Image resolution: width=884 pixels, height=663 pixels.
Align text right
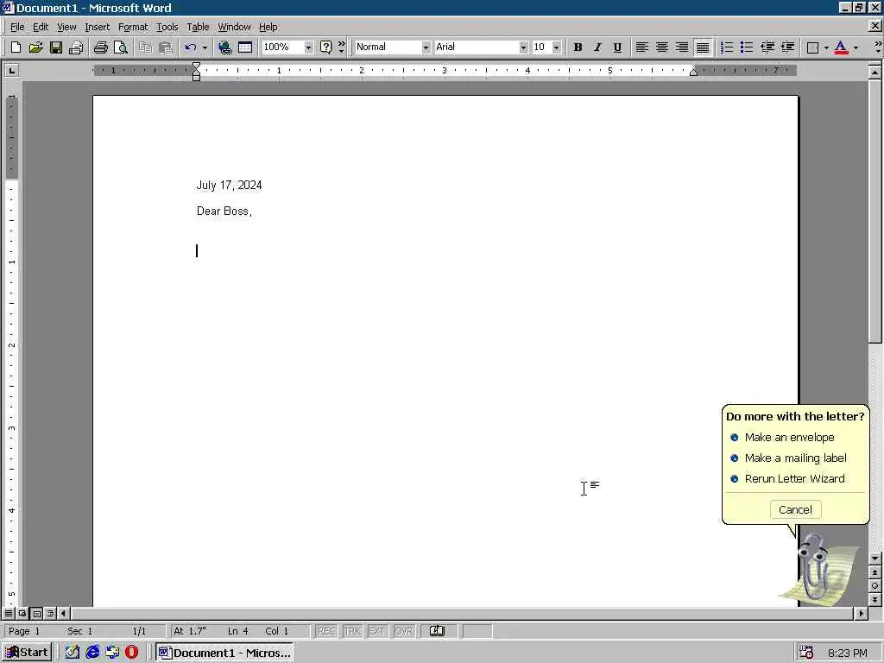click(682, 47)
